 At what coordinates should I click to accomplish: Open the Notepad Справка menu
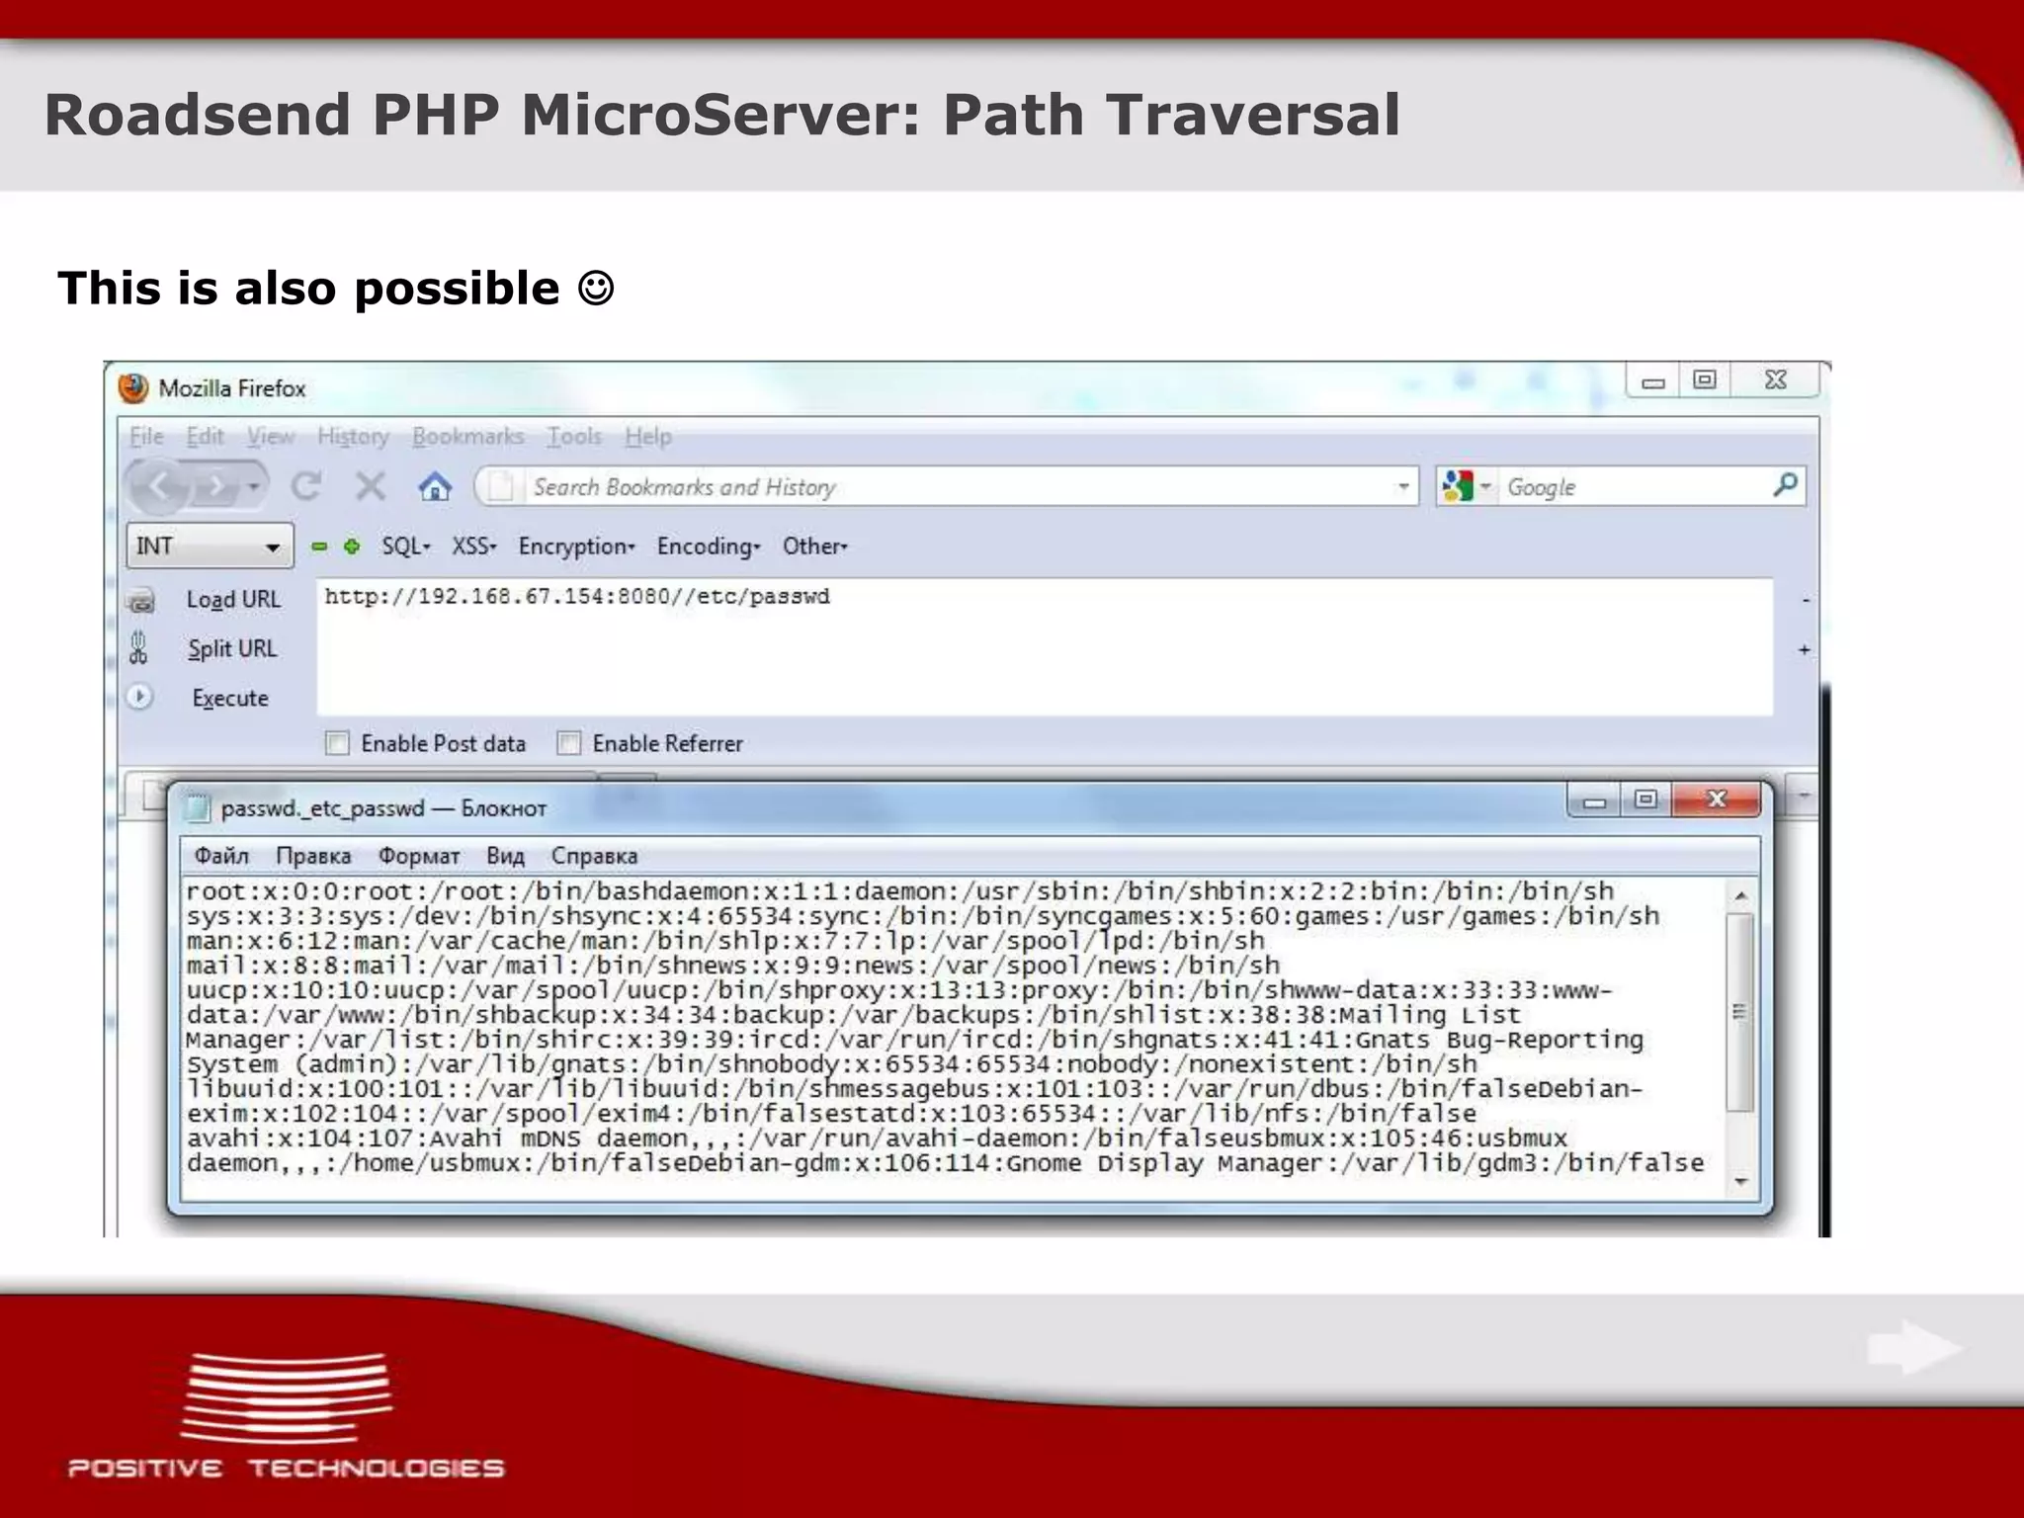pyautogui.click(x=594, y=856)
